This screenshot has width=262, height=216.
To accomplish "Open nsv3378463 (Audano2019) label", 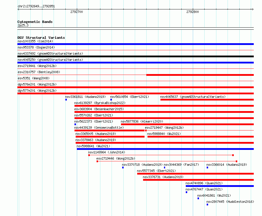I will (96, 140).
